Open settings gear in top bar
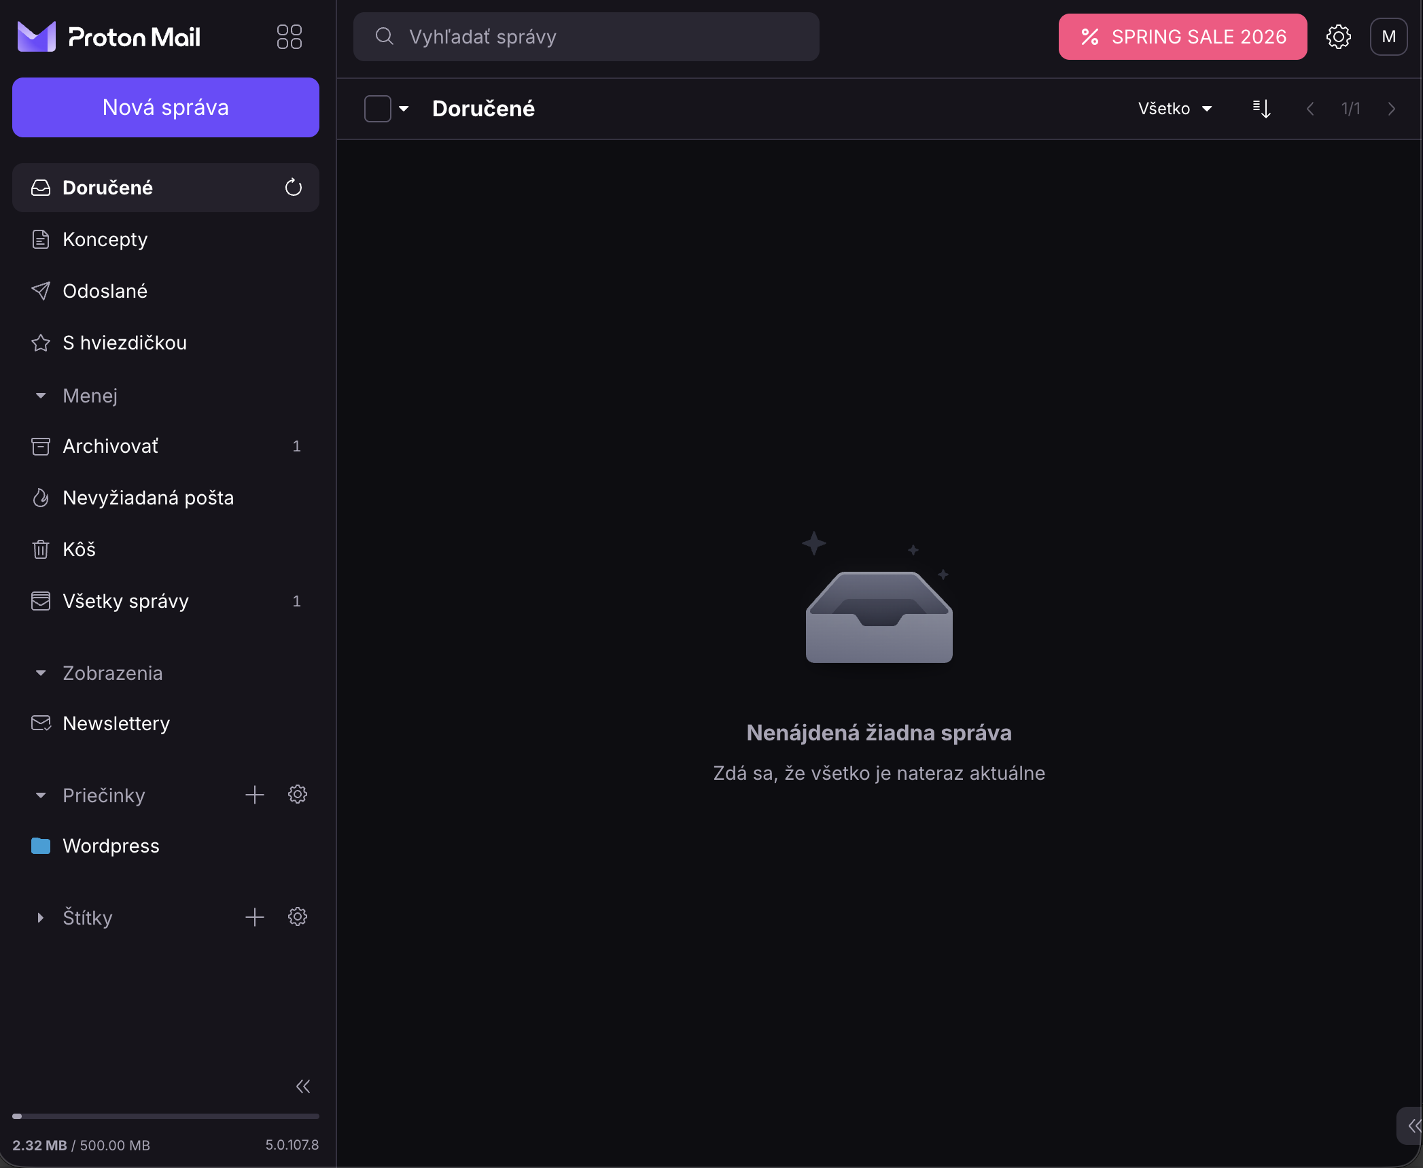Image resolution: width=1423 pixels, height=1168 pixels. [x=1338, y=37]
